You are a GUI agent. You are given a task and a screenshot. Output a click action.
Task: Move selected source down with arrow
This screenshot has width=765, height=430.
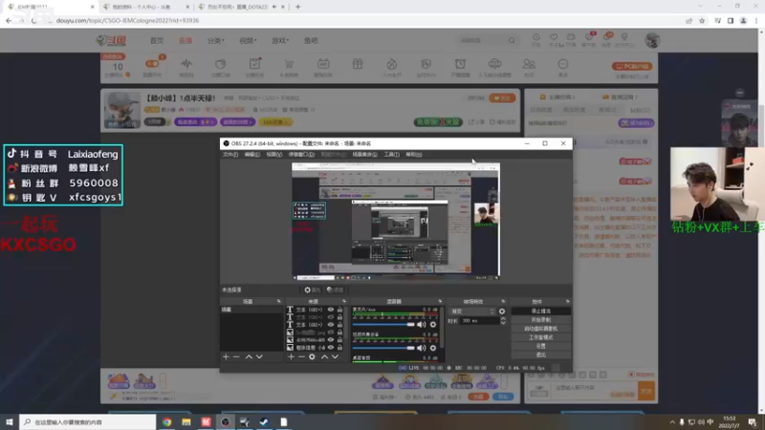(336, 356)
